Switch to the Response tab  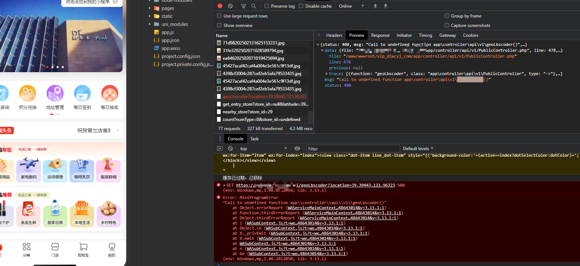tap(380, 35)
